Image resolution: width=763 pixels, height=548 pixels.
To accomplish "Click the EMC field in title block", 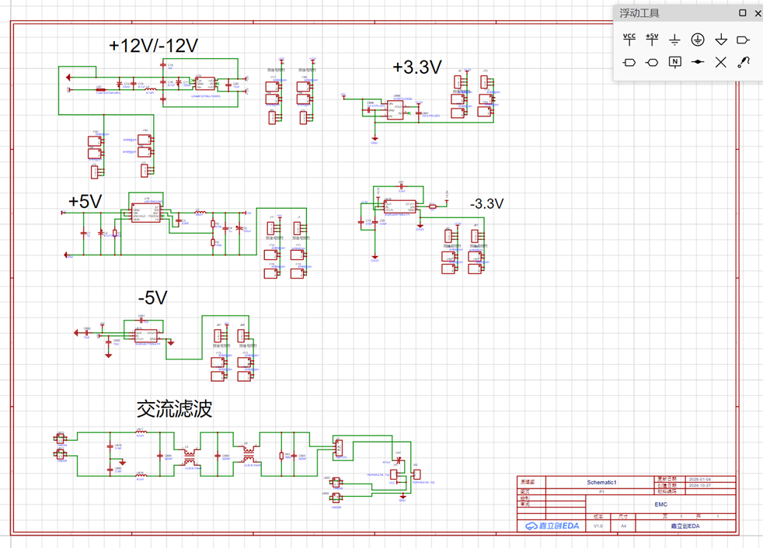I will (x=660, y=505).
